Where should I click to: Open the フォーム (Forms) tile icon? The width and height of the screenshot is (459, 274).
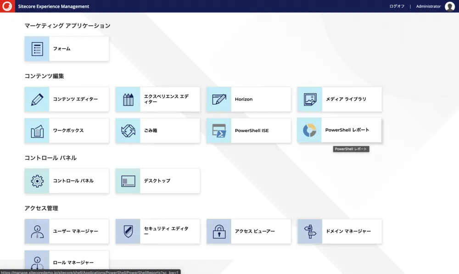(37, 49)
